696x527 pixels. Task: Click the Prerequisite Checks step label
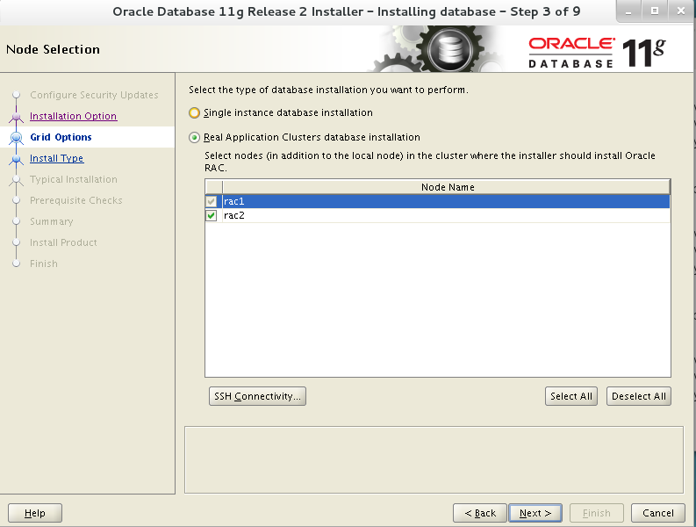pos(75,200)
